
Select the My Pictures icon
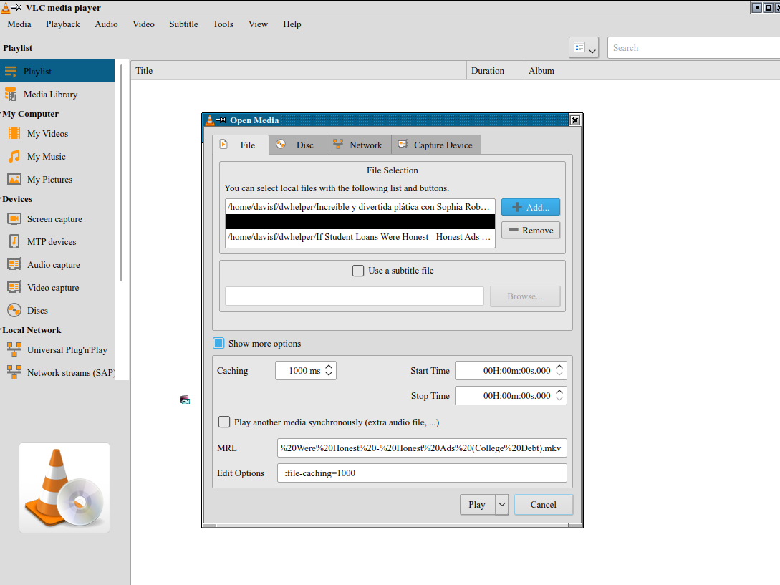tap(14, 179)
